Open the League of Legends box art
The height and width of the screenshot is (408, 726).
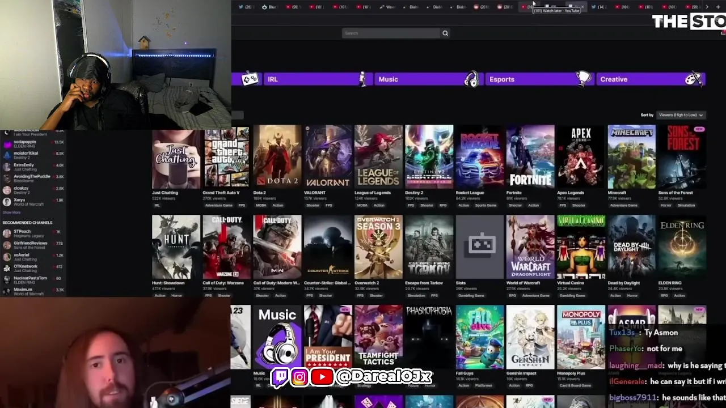pyautogui.click(x=378, y=157)
